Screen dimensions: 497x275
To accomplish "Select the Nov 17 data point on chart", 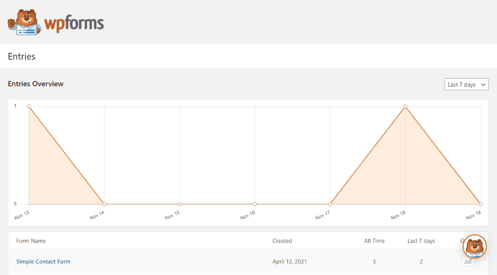I will click(x=330, y=204).
